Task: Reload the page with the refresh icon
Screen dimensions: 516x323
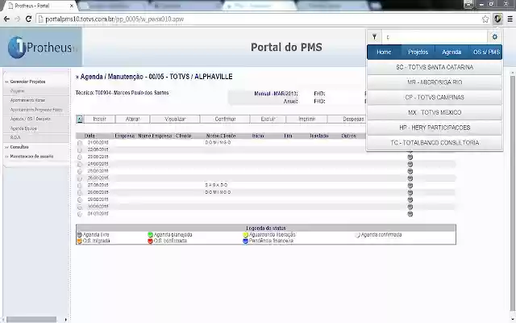Action: click(x=28, y=19)
